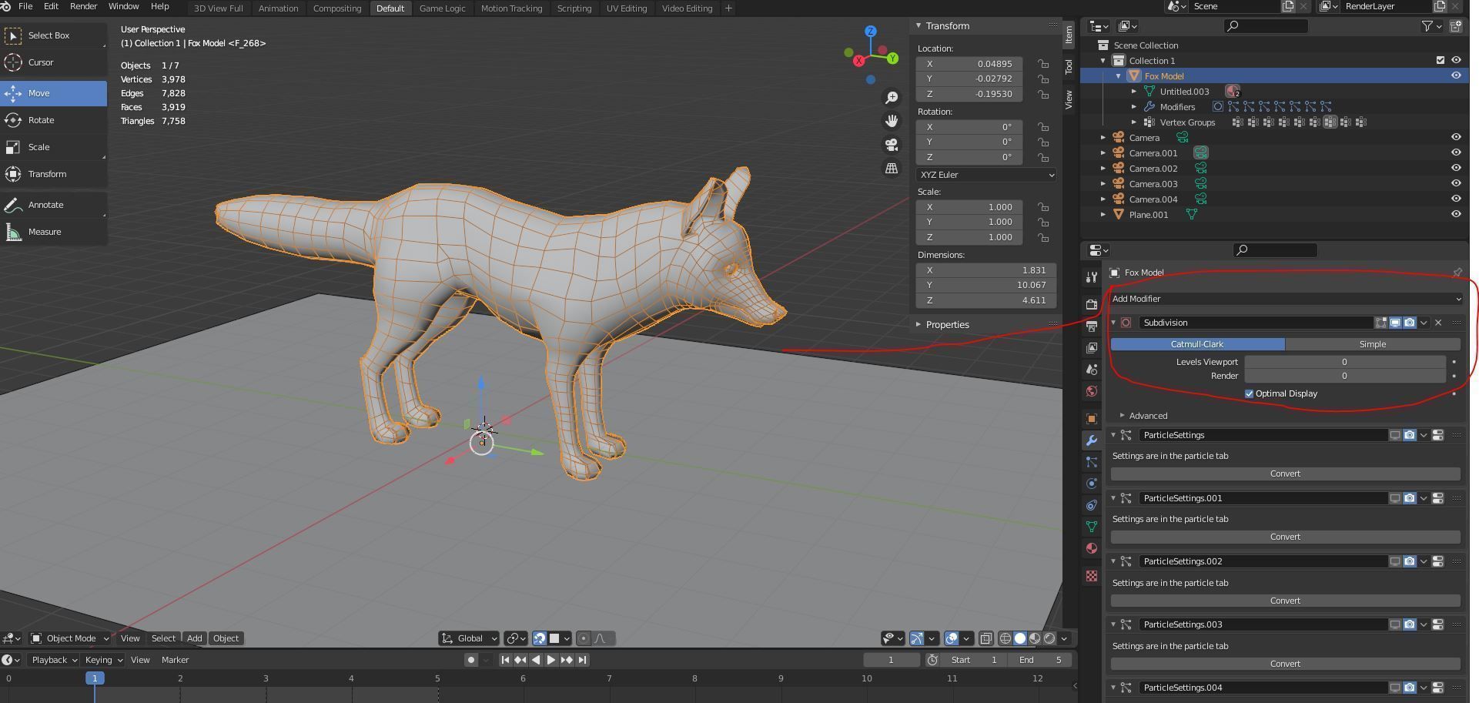
Task: Toggle proportional editing button
Action: click(584, 638)
